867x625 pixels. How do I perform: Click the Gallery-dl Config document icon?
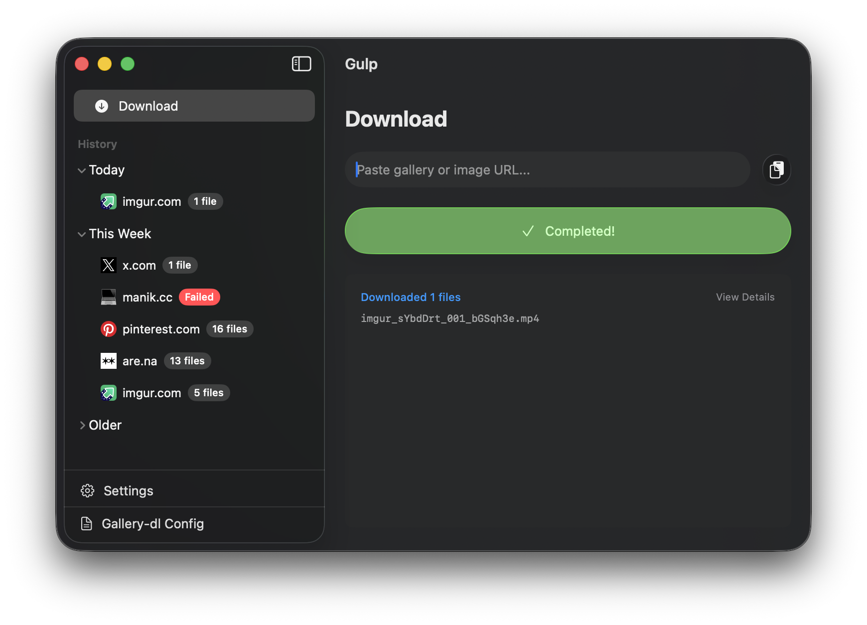pyautogui.click(x=87, y=523)
